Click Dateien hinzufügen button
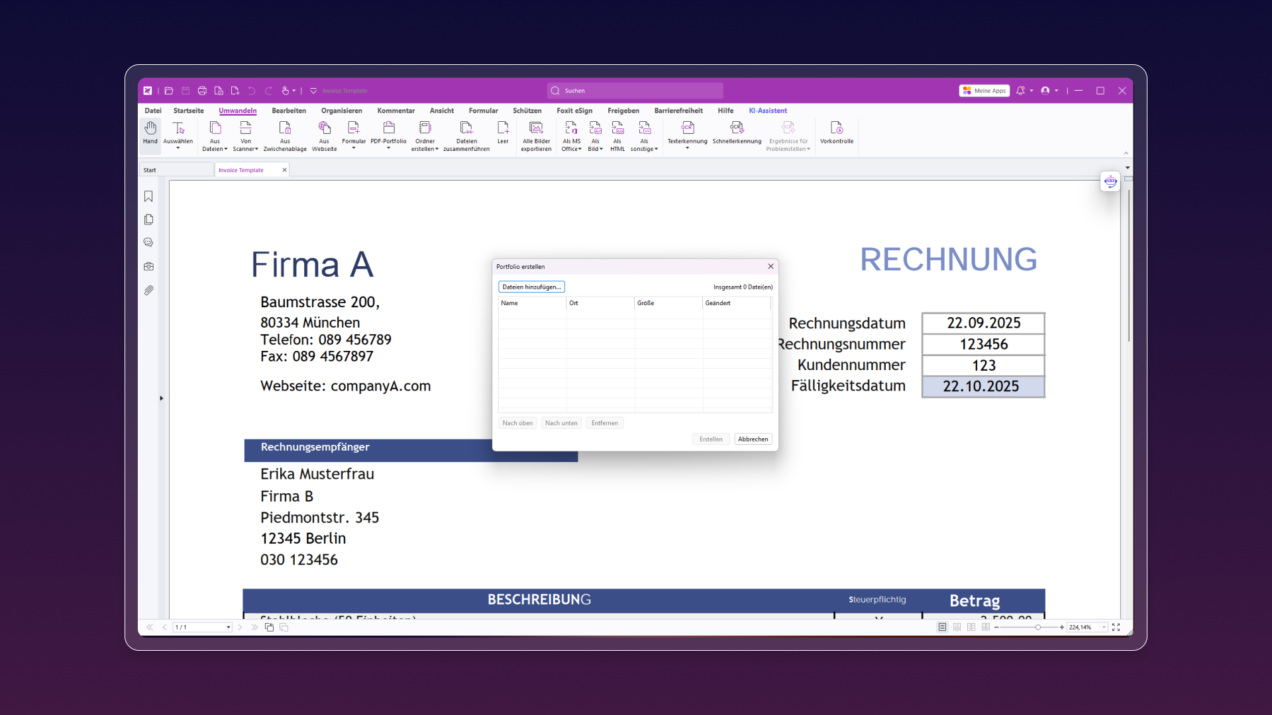 click(x=531, y=287)
